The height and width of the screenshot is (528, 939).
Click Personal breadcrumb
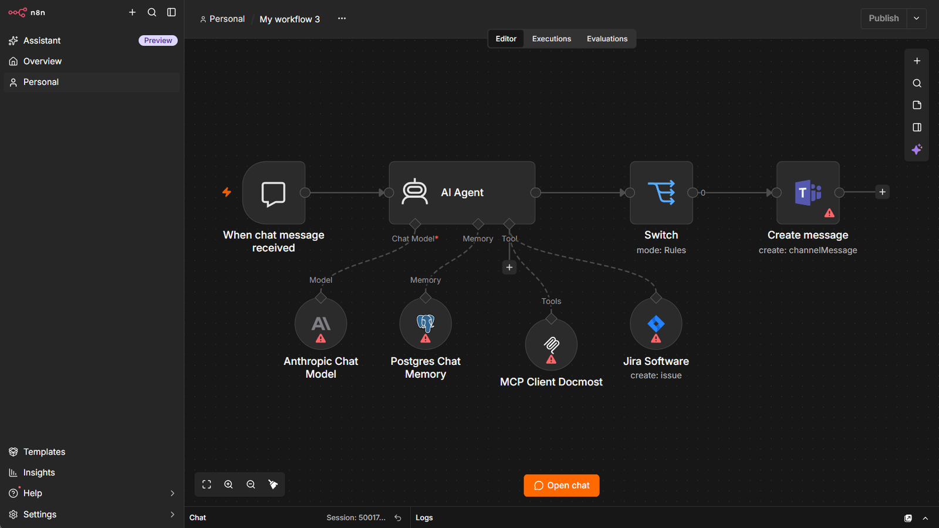pyautogui.click(x=222, y=19)
